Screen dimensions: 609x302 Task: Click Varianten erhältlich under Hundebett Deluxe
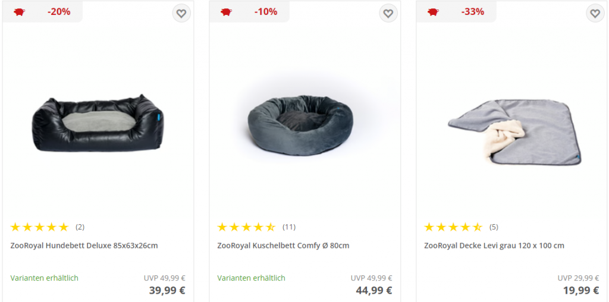44,278
